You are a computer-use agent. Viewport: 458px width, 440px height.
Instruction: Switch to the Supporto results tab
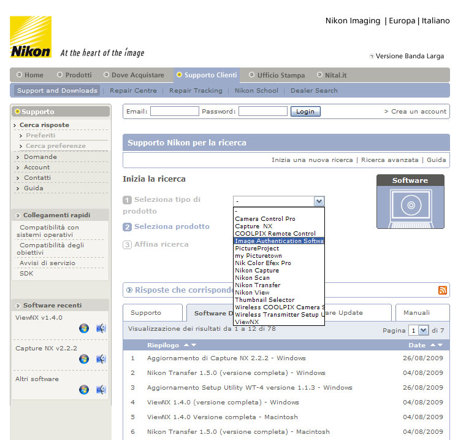click(x=153, y=313)
